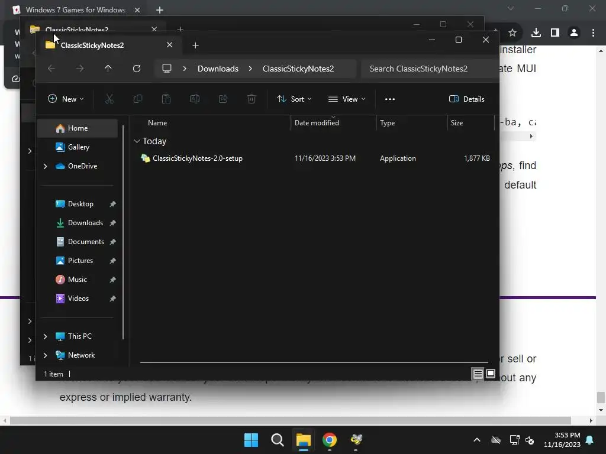
Task: Sort by Size column header
Action: pyautogui.click(x=470, y=123)
